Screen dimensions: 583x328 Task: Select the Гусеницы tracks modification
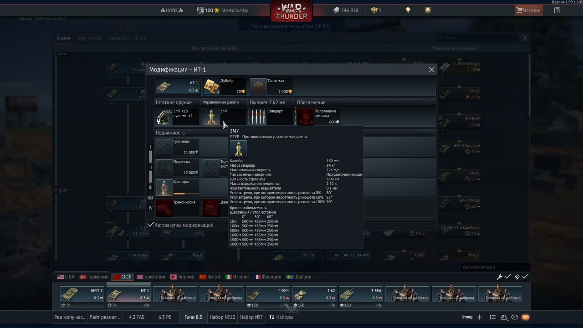point(177,147)
